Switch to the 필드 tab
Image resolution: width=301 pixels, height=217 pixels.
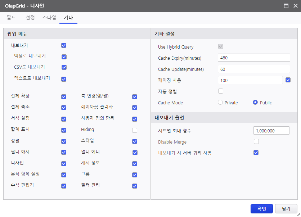(x=11, y=18)
